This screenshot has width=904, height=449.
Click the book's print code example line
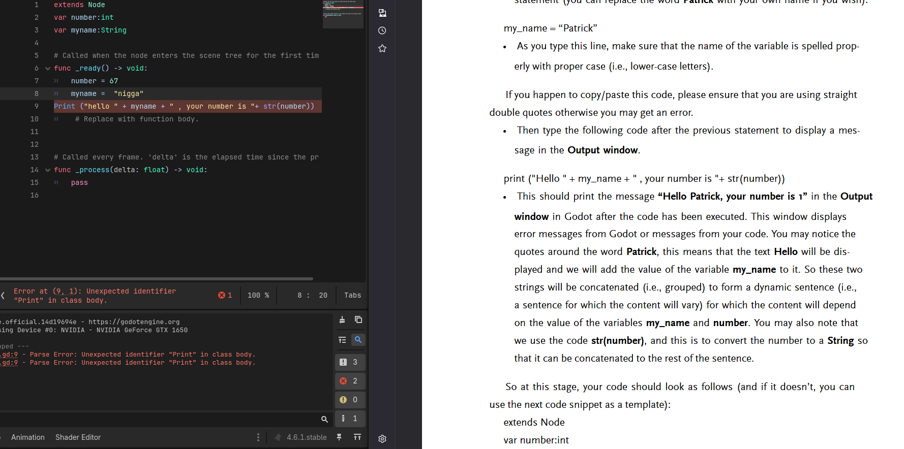[644, 179]
